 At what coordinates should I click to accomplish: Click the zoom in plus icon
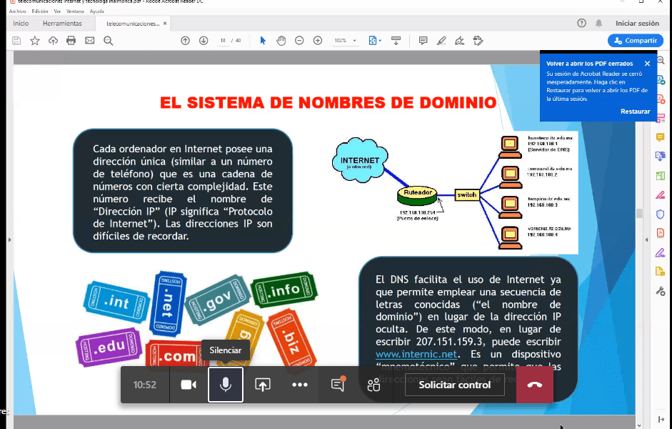tap(318, 41)
